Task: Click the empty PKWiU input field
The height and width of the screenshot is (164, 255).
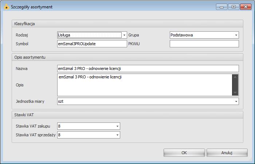Action: [x=204, y=44]
